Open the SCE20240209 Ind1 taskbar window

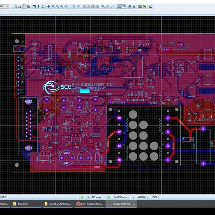[x=121, y=204]
